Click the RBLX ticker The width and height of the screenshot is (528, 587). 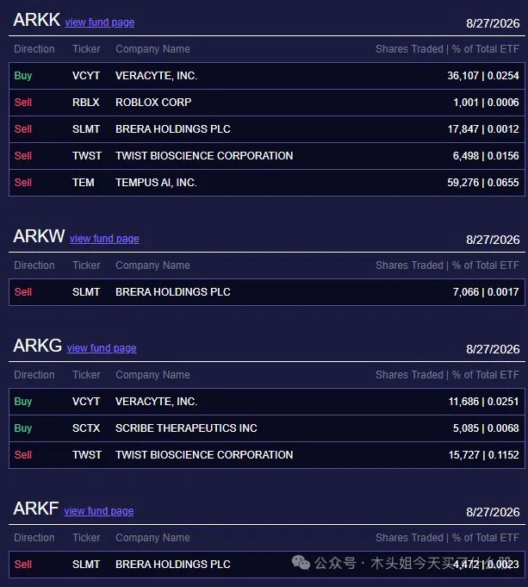tap(85, 103)
